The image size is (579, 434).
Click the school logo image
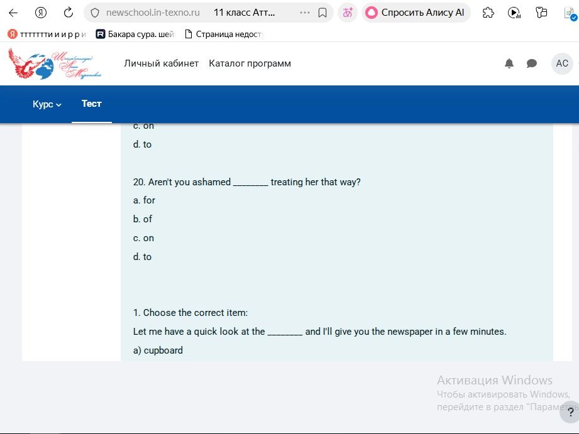point(55,63)
